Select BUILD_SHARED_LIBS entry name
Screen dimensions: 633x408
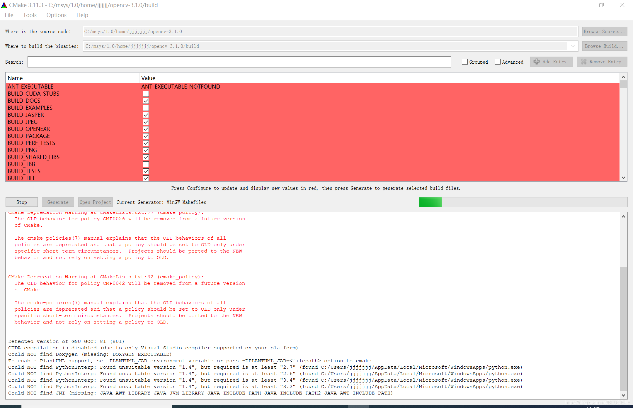pyautogui.click(x=34, y=157)
